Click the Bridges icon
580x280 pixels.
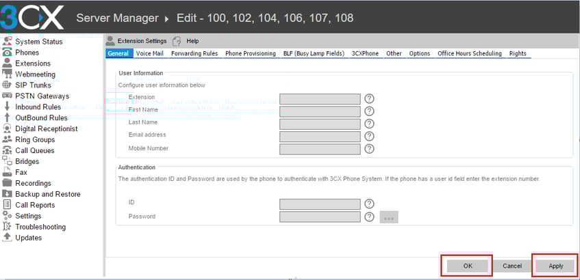click(7, 161)
